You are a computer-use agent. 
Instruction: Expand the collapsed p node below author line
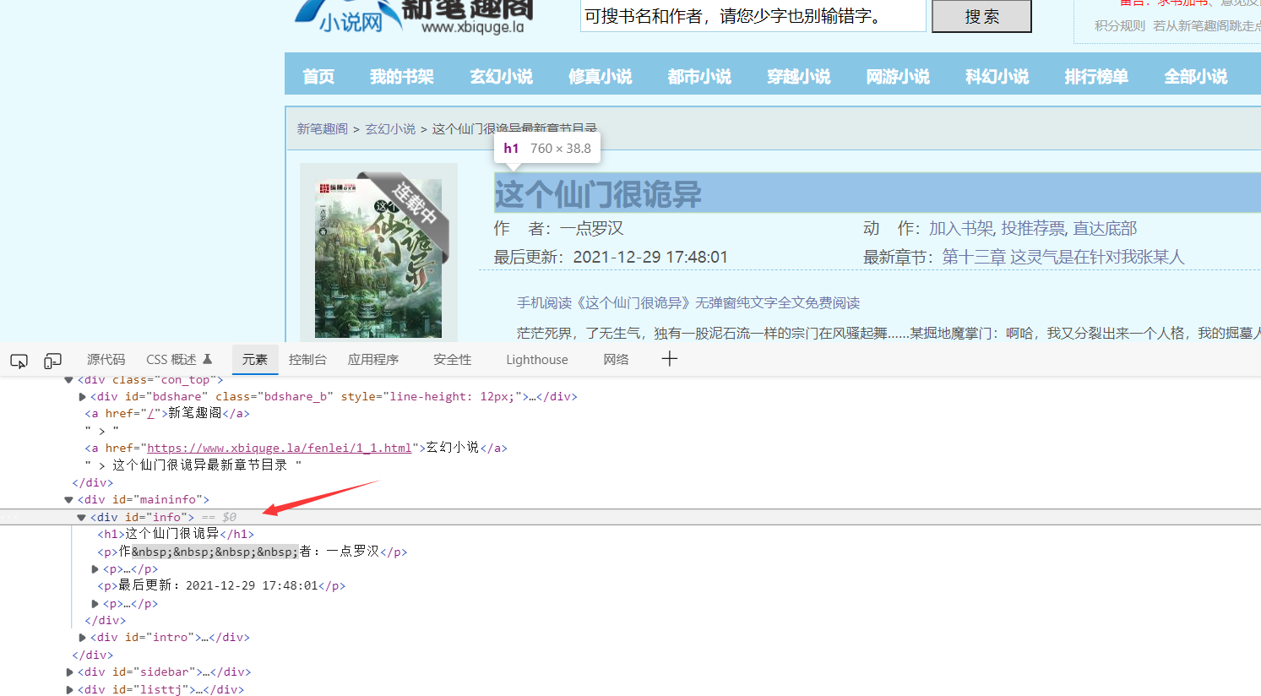[95, 569]
